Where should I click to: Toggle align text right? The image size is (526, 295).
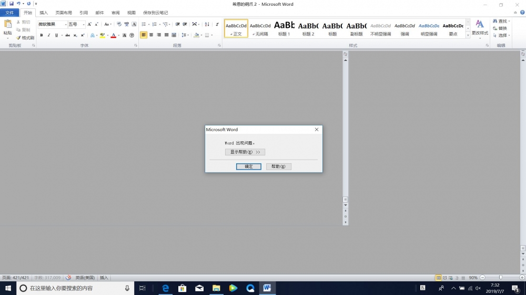[x=159, y=35]
